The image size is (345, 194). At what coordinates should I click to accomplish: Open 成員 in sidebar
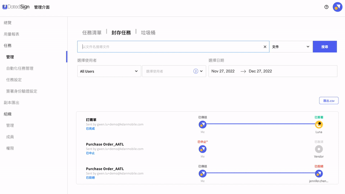click(10, 137)
